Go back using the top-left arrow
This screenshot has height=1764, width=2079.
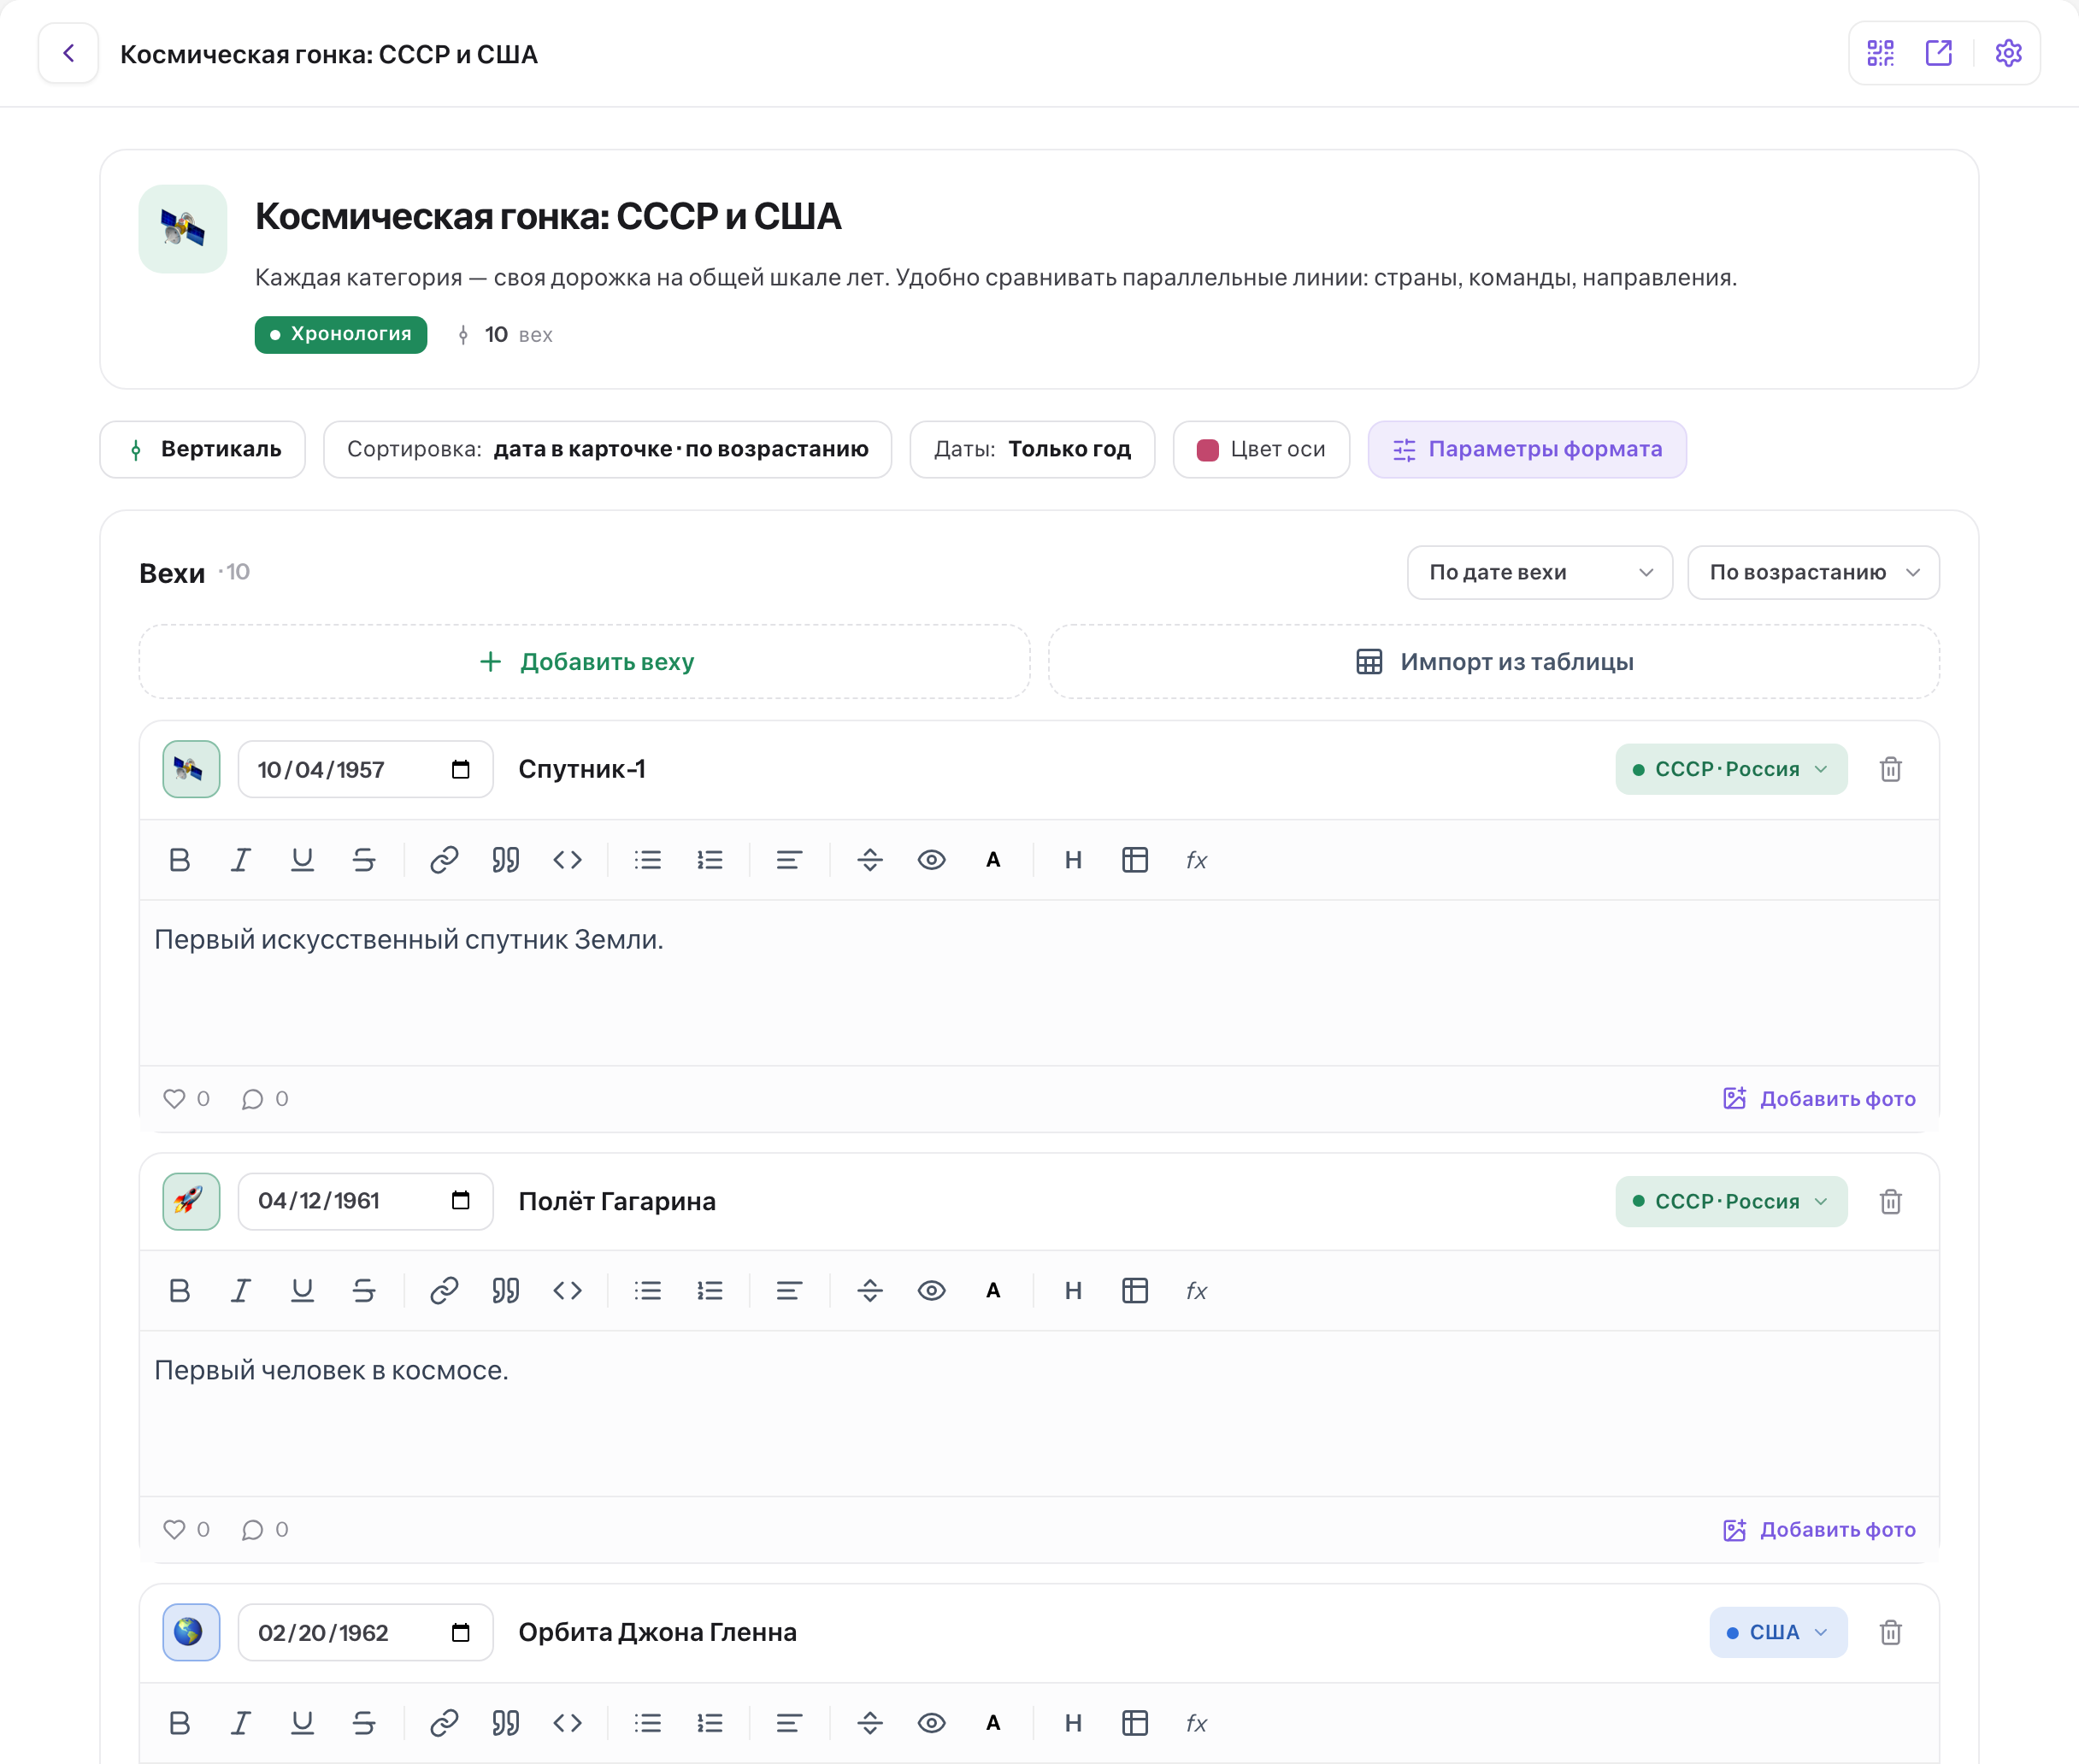tap(68, 53)
